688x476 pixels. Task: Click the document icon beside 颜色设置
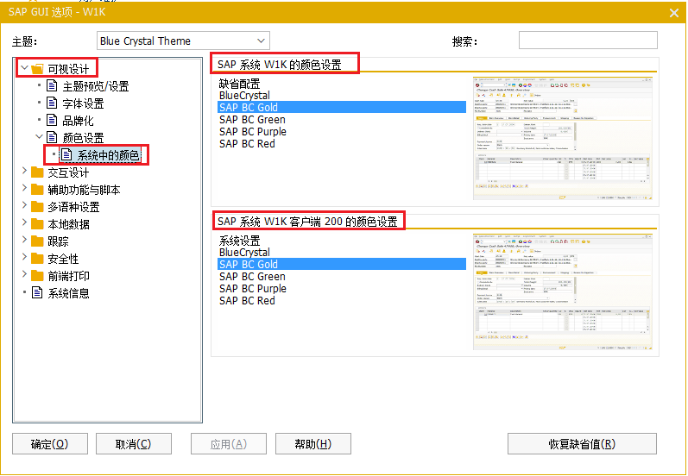[x=52, y=137]
